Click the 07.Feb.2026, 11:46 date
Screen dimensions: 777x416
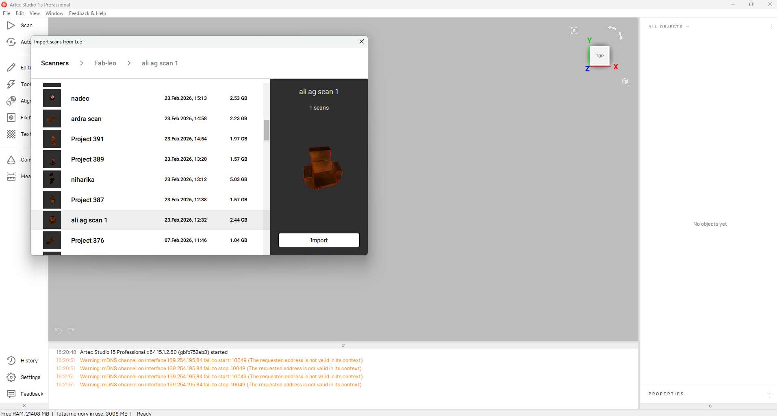click(186, 240)
